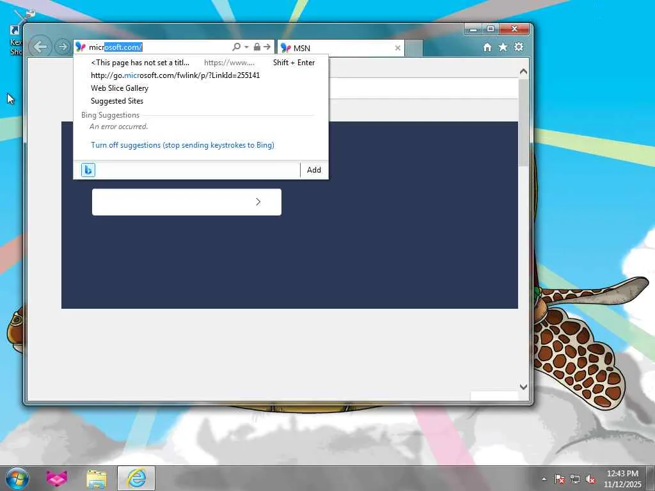Open the Windows Start button
This screenshot has width=655, height=491.
[17, 478]
